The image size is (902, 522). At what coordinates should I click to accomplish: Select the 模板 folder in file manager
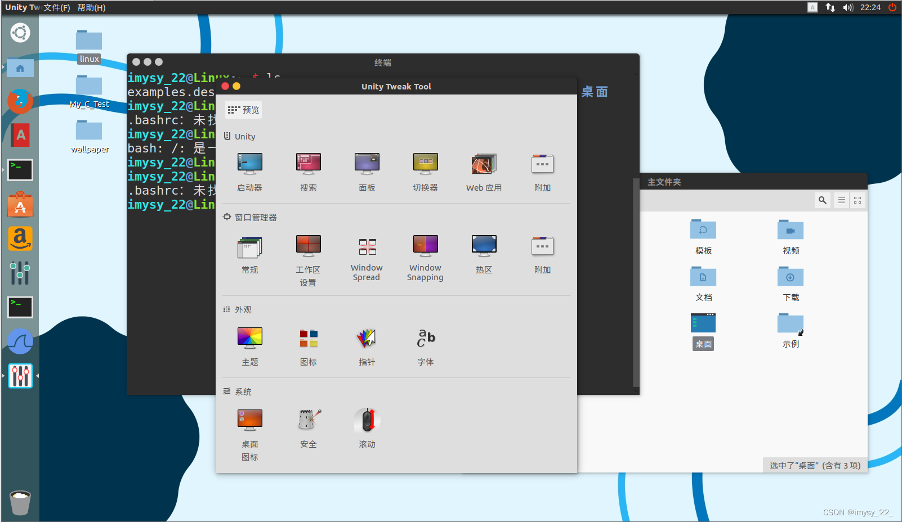[703, 237]
